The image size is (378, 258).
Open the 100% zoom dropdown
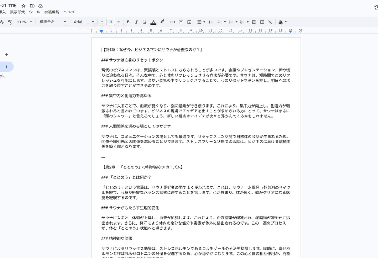[x=25, y=22]
